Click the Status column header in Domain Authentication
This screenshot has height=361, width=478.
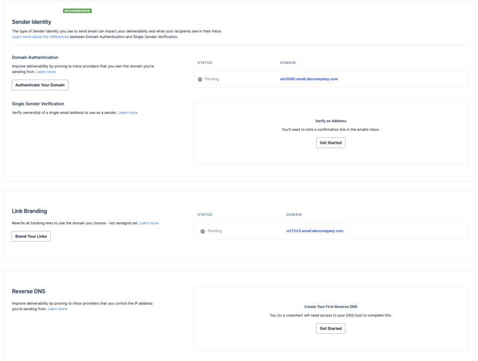205,63
